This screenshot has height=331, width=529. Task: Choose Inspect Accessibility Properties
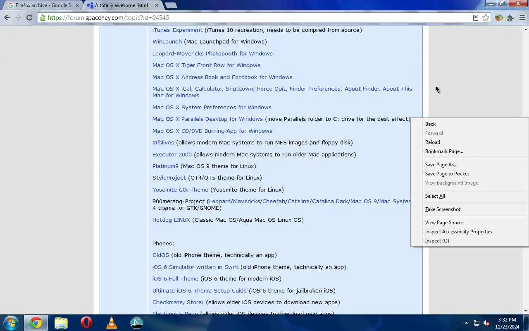tap(469, 232)
